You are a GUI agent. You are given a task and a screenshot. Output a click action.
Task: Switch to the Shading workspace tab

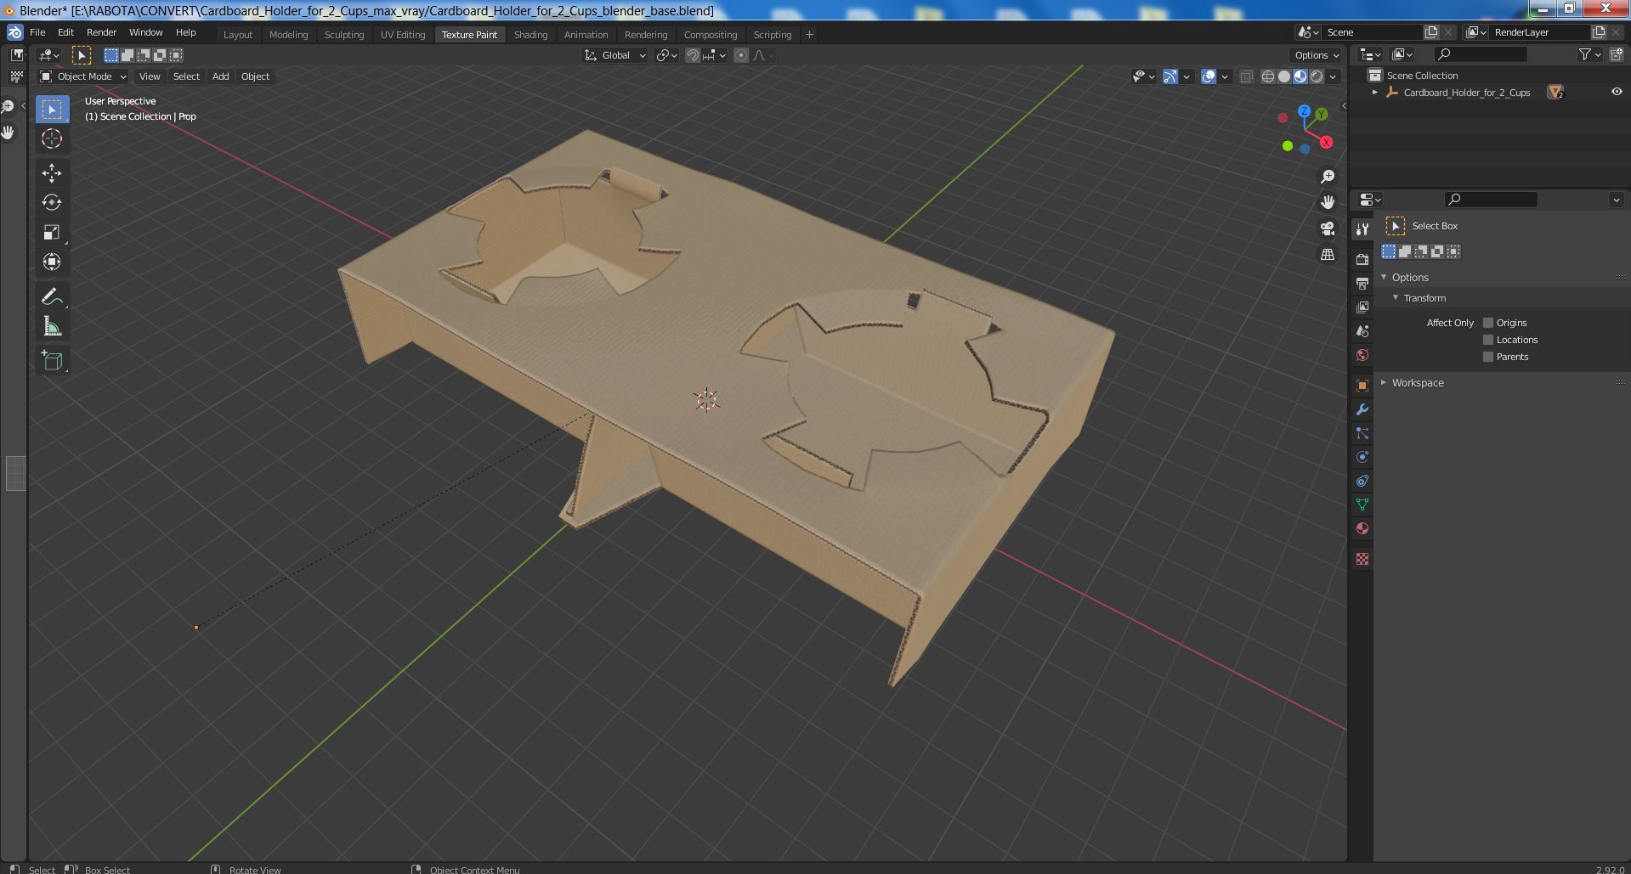(x=530, y=35)
